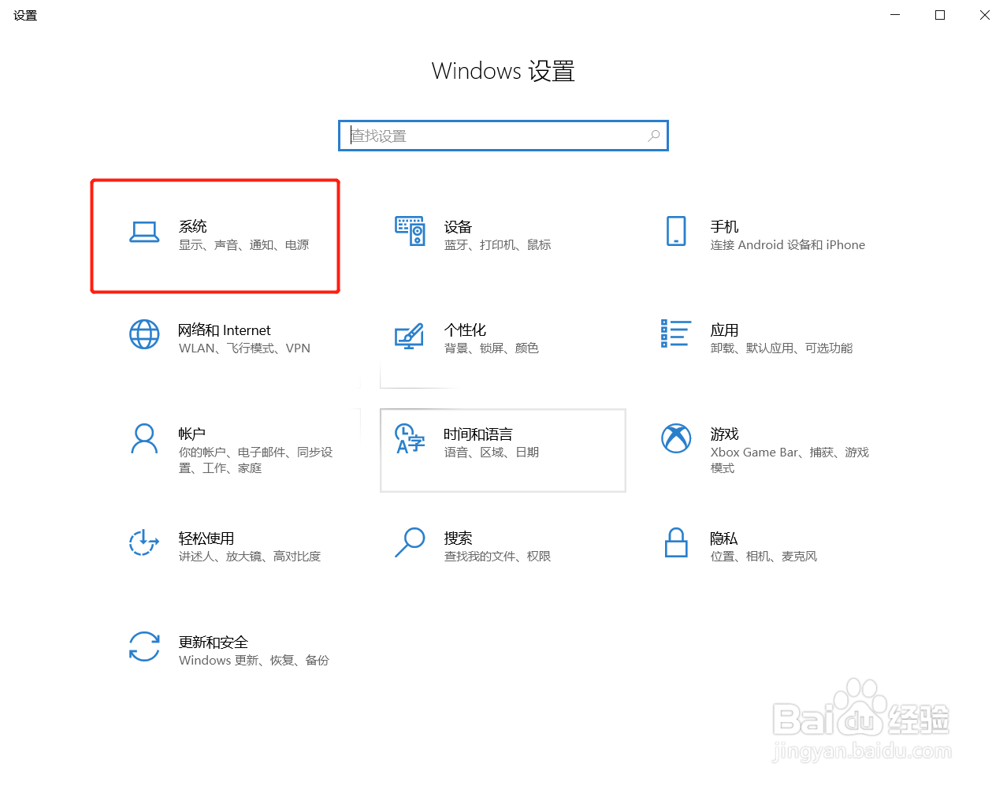The image size is (1007, 786).
Task: Select the 隐私 lock icon
Action: 676,543
